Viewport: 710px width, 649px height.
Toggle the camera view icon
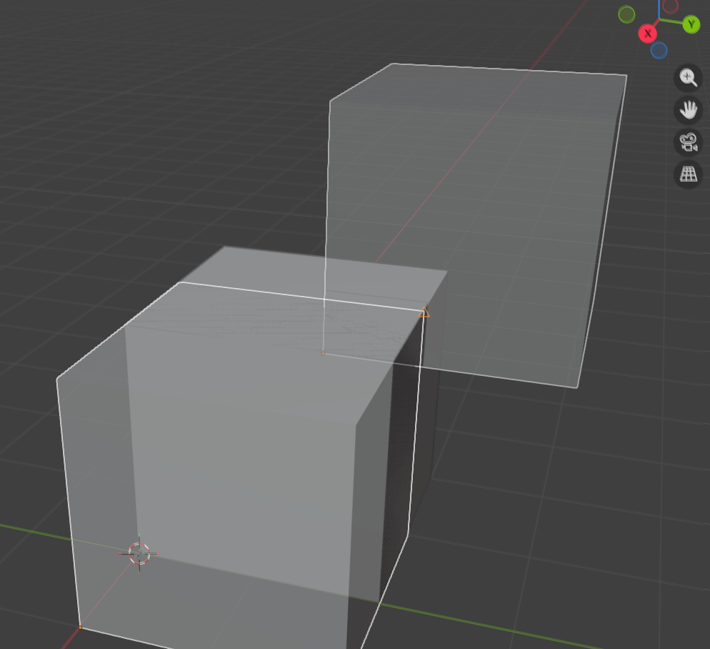pyautogui.click(x=688, y=142)
